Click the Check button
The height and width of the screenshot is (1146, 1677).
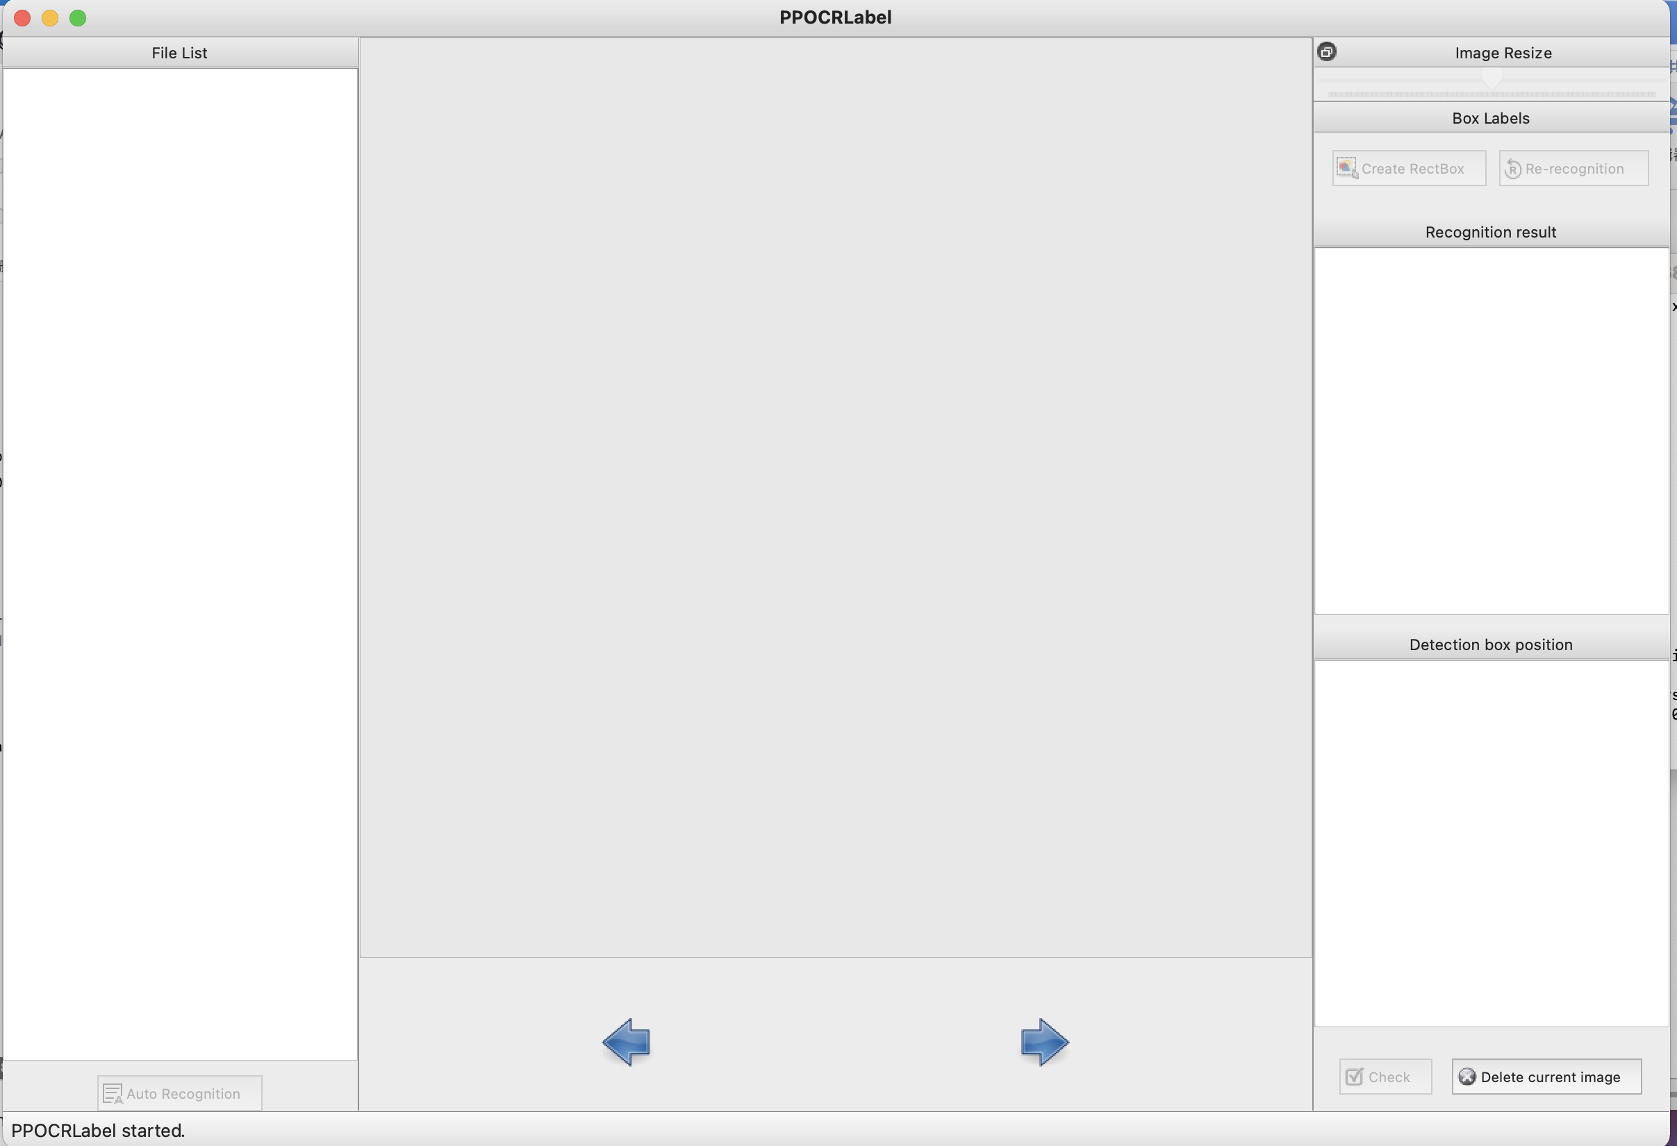click(x=1385, y=1077)
